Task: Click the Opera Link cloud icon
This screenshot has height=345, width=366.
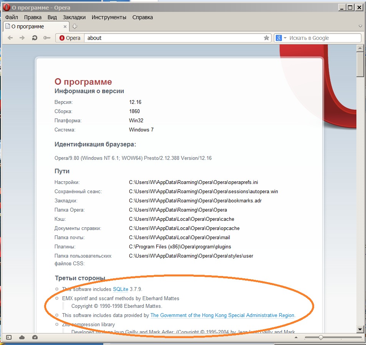Action: 22,337
